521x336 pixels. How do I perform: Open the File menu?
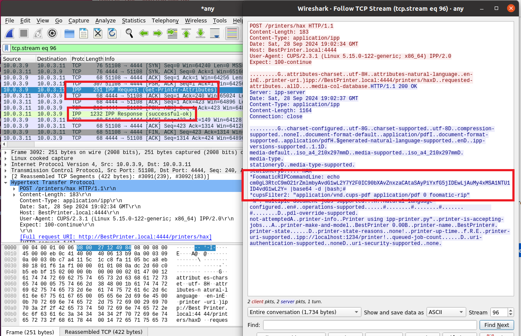9,20
